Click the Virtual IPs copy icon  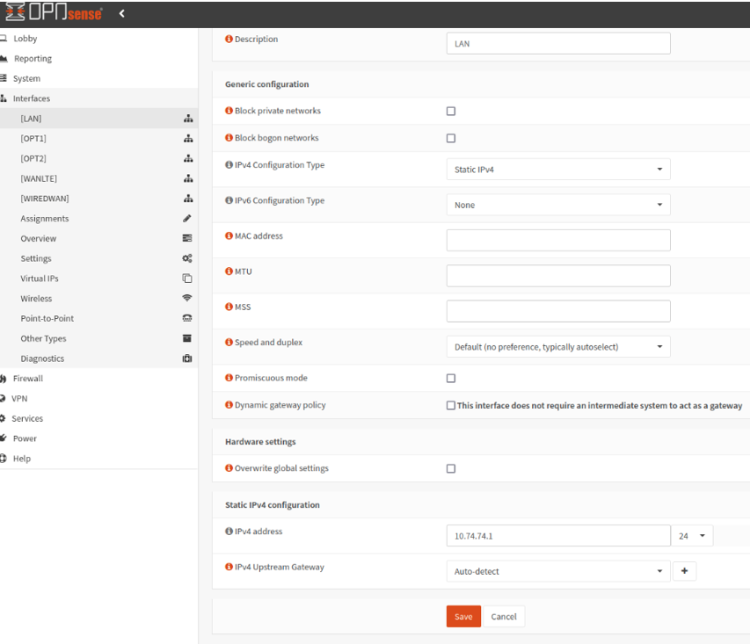pyautogui.click(x=187, y=279)
